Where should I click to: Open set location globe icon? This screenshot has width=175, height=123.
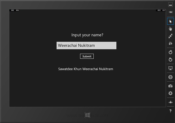coord(170,77)
